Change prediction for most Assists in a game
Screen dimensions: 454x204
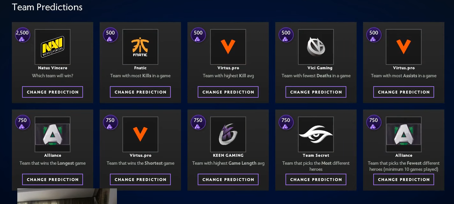coord(404,92)
